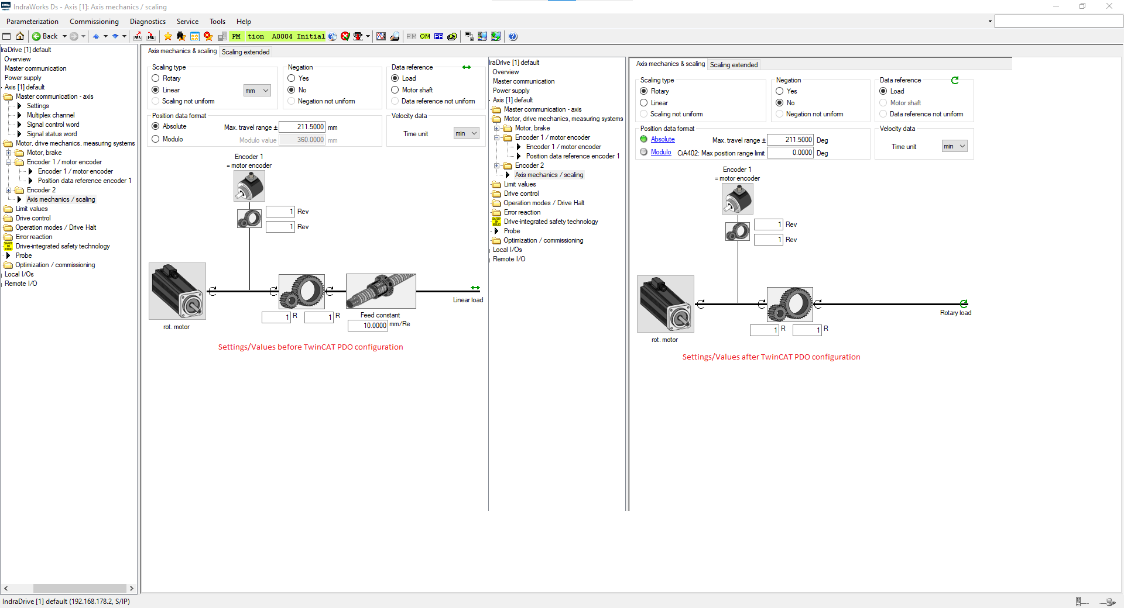Select Motor shaft data reference left panel

coord(395,90)
